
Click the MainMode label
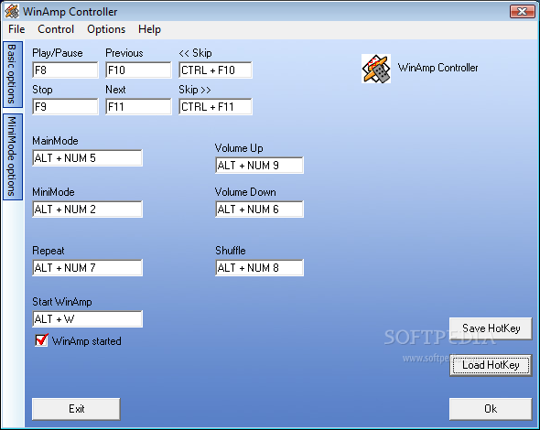[55, 141]
